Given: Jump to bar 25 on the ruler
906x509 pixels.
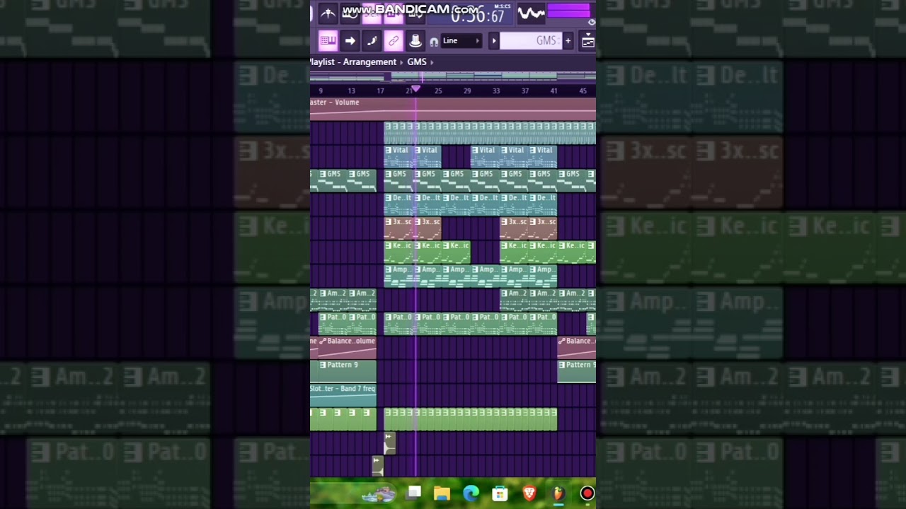Looking at the screenshot, I should [438, 90].
